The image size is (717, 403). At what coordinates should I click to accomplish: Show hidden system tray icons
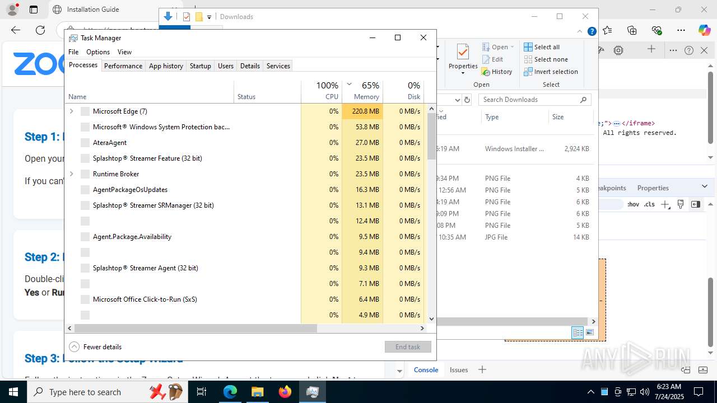pos(591,392)
